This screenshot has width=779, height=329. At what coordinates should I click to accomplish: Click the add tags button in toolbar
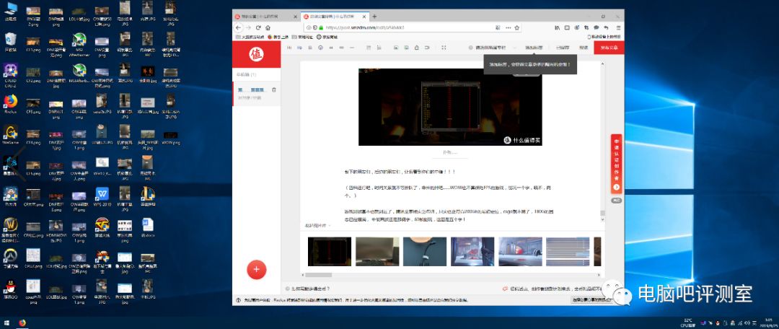coord(534,48)
